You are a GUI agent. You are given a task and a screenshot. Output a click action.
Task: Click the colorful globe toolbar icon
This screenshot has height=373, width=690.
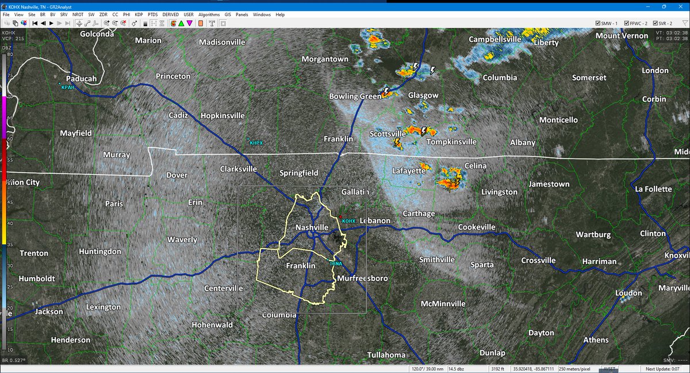coord(24,23)
